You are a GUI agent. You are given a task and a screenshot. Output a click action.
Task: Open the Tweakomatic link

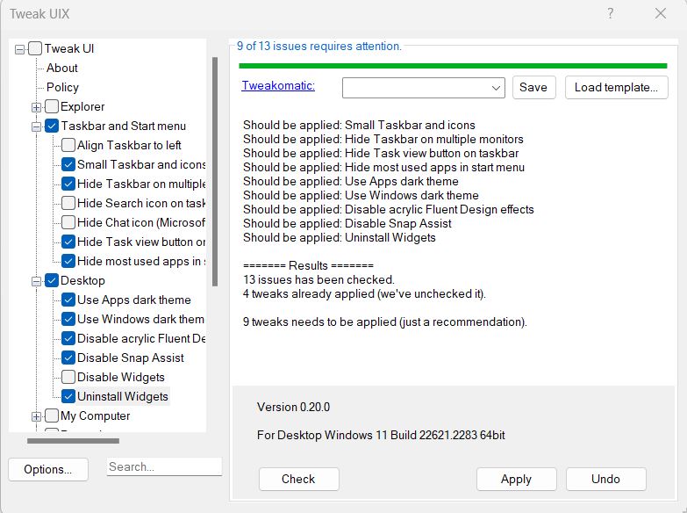click(x=278, y=85)
